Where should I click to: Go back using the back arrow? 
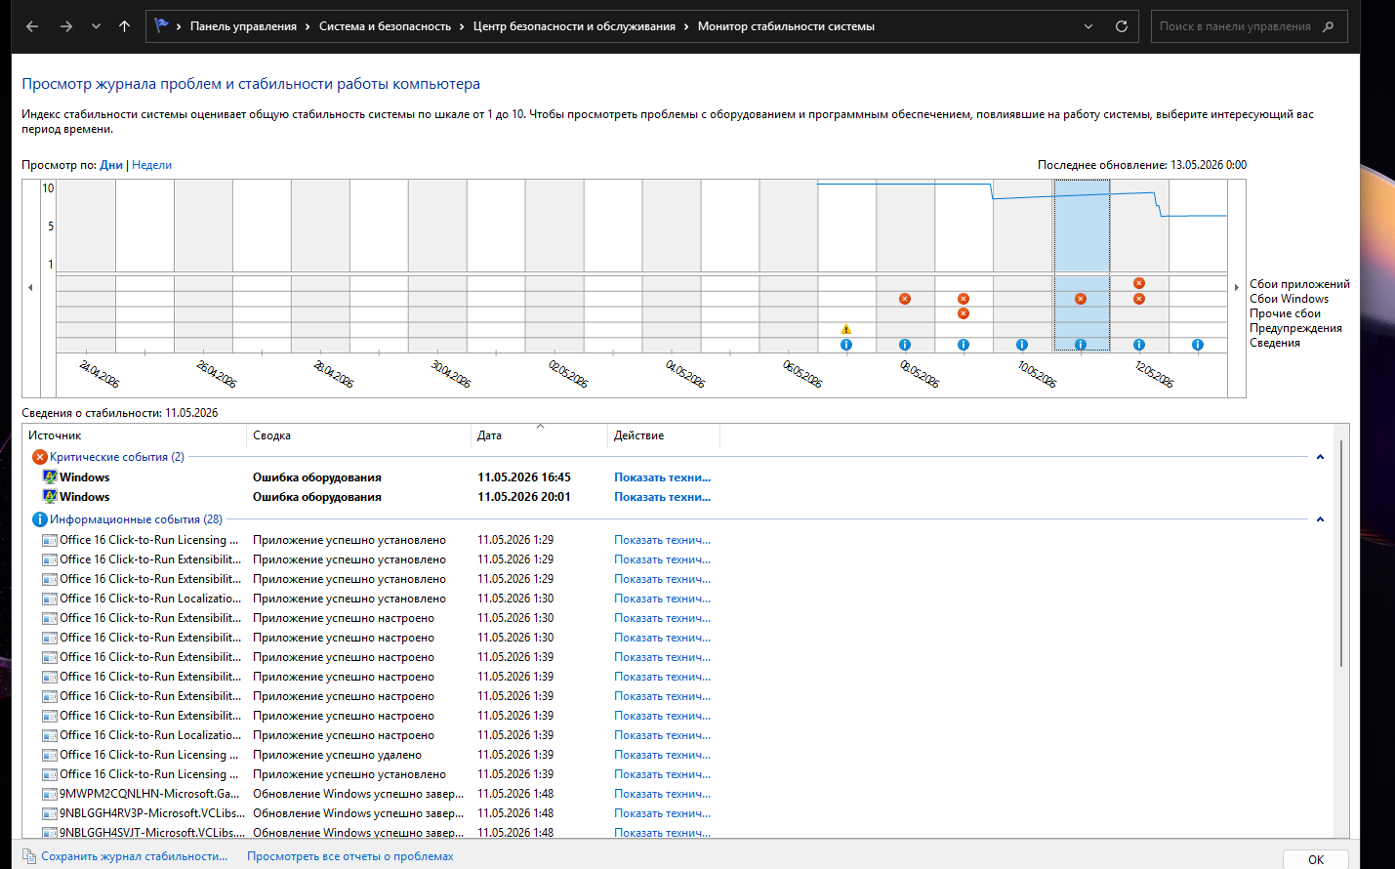pyautogui.click(x=32, y=26)
